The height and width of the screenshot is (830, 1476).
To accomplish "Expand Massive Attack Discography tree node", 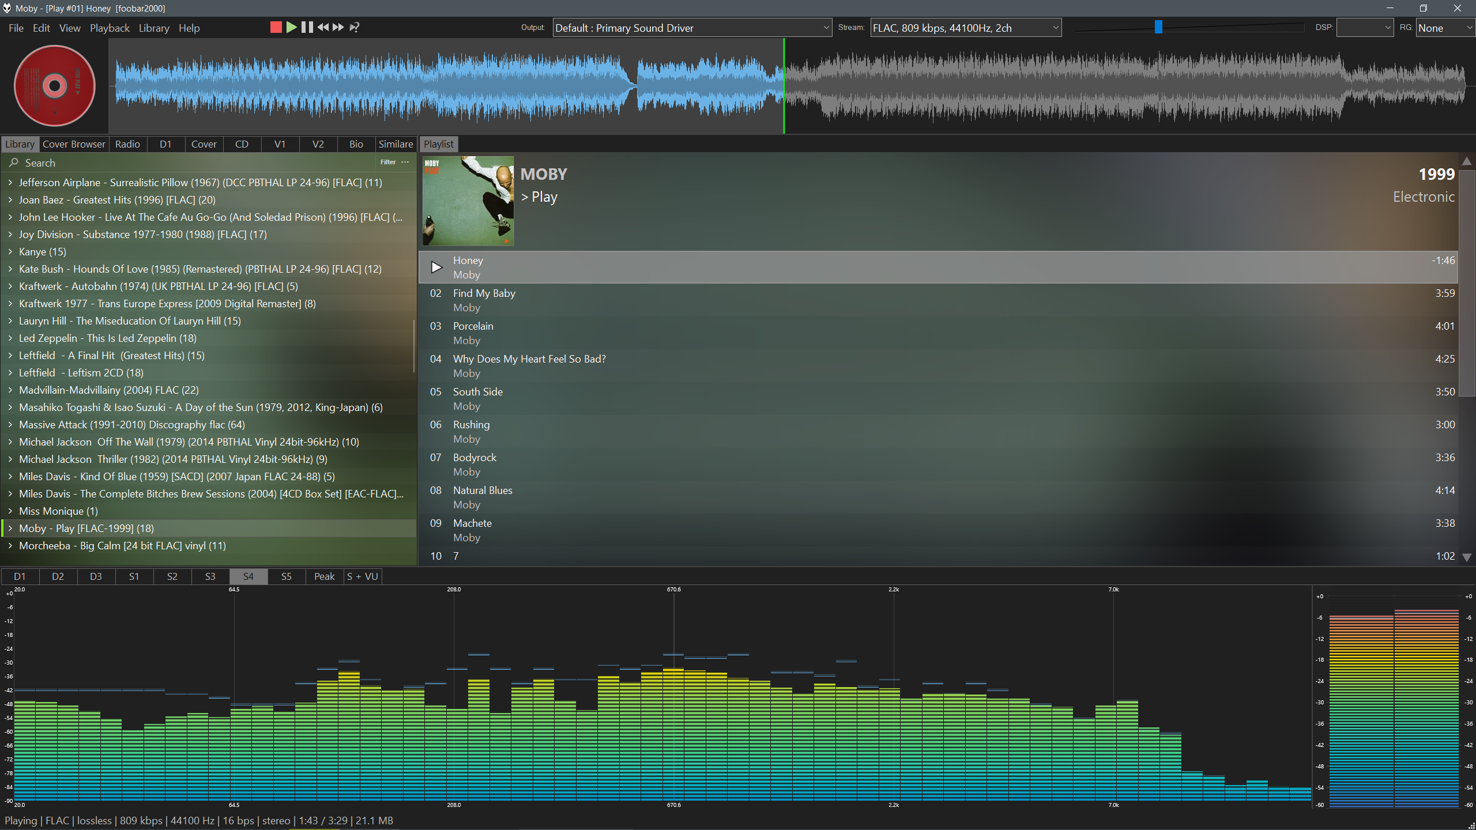I will coord(10,425).
